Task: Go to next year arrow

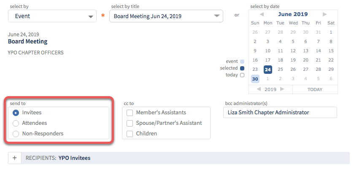Action: [282, 89]
